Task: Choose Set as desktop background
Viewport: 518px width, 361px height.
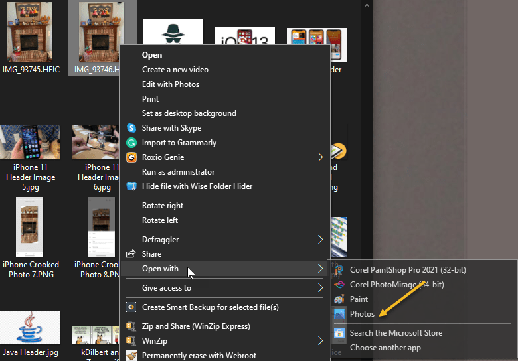Action: (x=189, y=113)
